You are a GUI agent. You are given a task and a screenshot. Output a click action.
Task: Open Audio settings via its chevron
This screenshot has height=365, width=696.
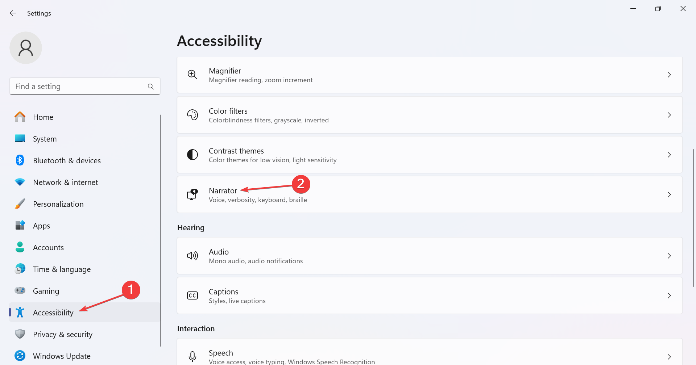tap(669, 256)
